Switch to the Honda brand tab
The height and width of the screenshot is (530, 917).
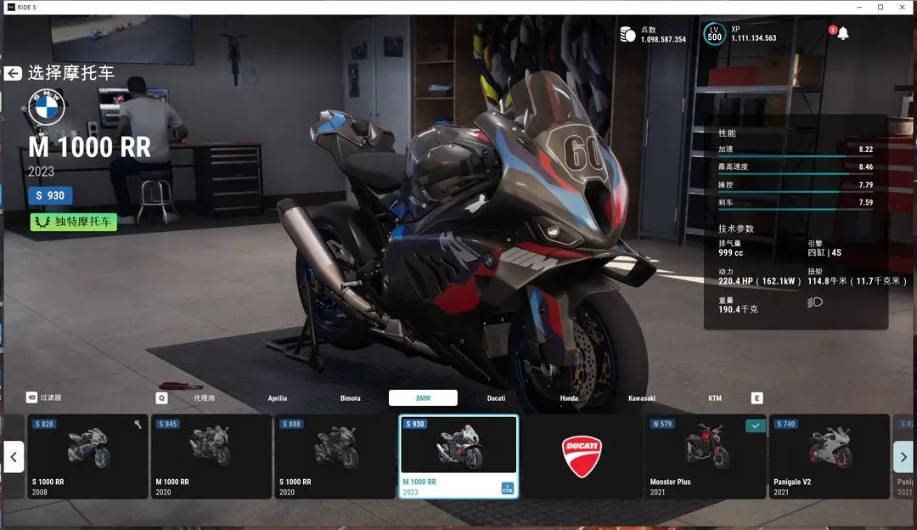click(569, 397)
